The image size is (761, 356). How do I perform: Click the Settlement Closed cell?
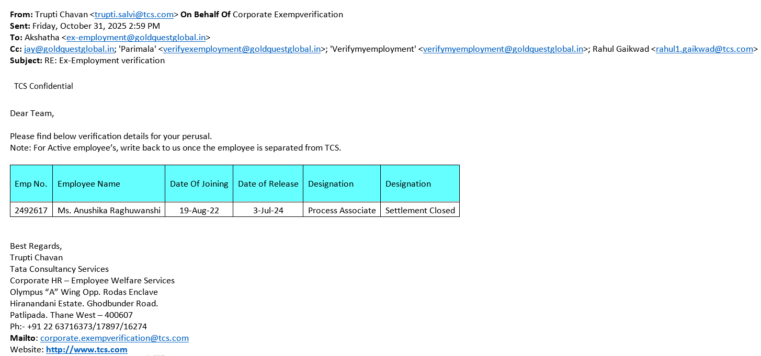(420, 211)
